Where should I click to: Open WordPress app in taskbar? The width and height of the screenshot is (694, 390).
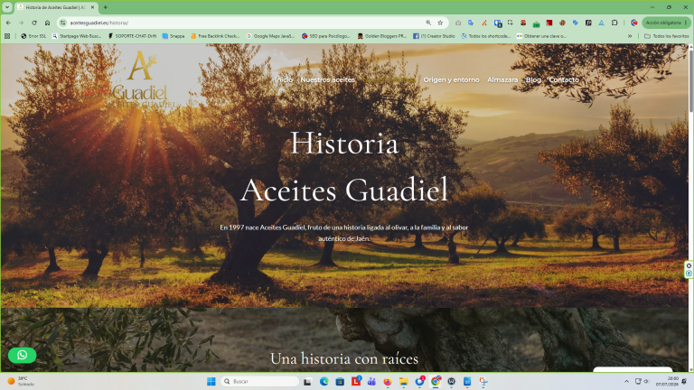(451, 381)
